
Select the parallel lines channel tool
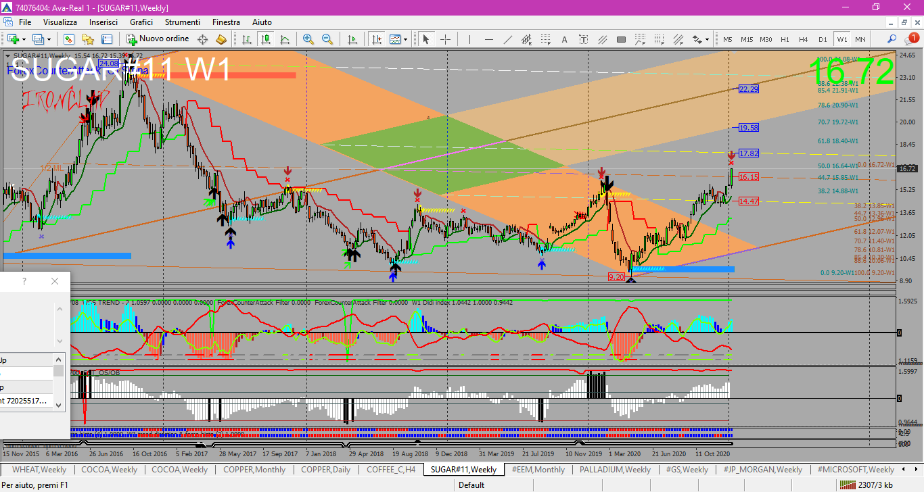click(x=603, y=39)
